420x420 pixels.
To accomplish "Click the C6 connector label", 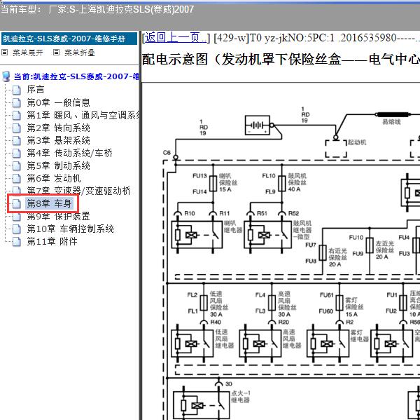I will point(167,153).
